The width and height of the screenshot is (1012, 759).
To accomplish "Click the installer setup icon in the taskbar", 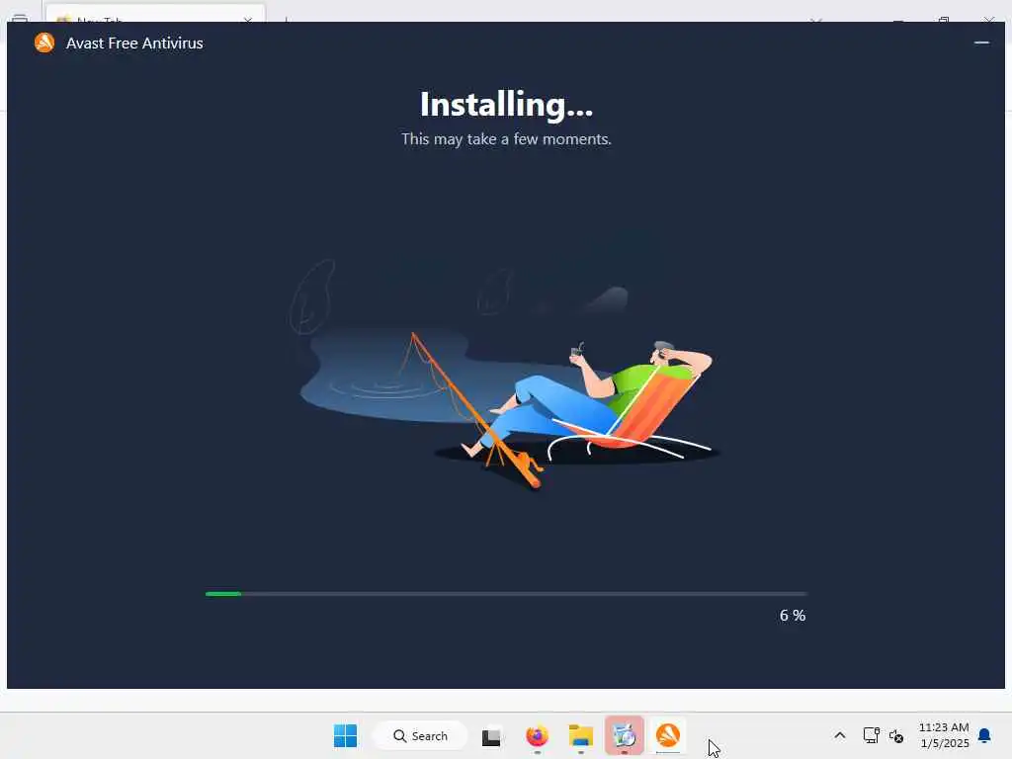I will tap(625, 735).
